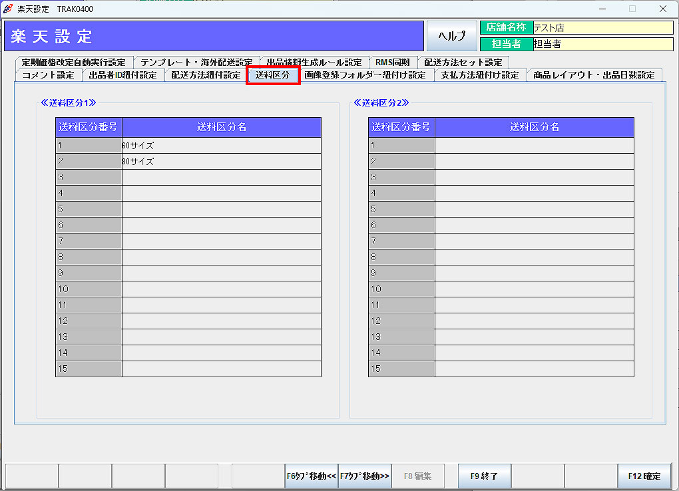This screenshot has width=679, height=491.
Task: Open the 支払方法紐付け設定 tab
Action: (x=480, y=75)
